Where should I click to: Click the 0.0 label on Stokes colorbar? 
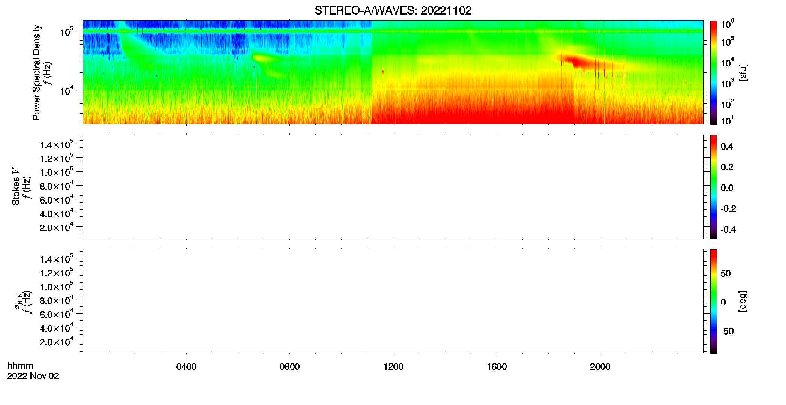[x=727, y=188]
